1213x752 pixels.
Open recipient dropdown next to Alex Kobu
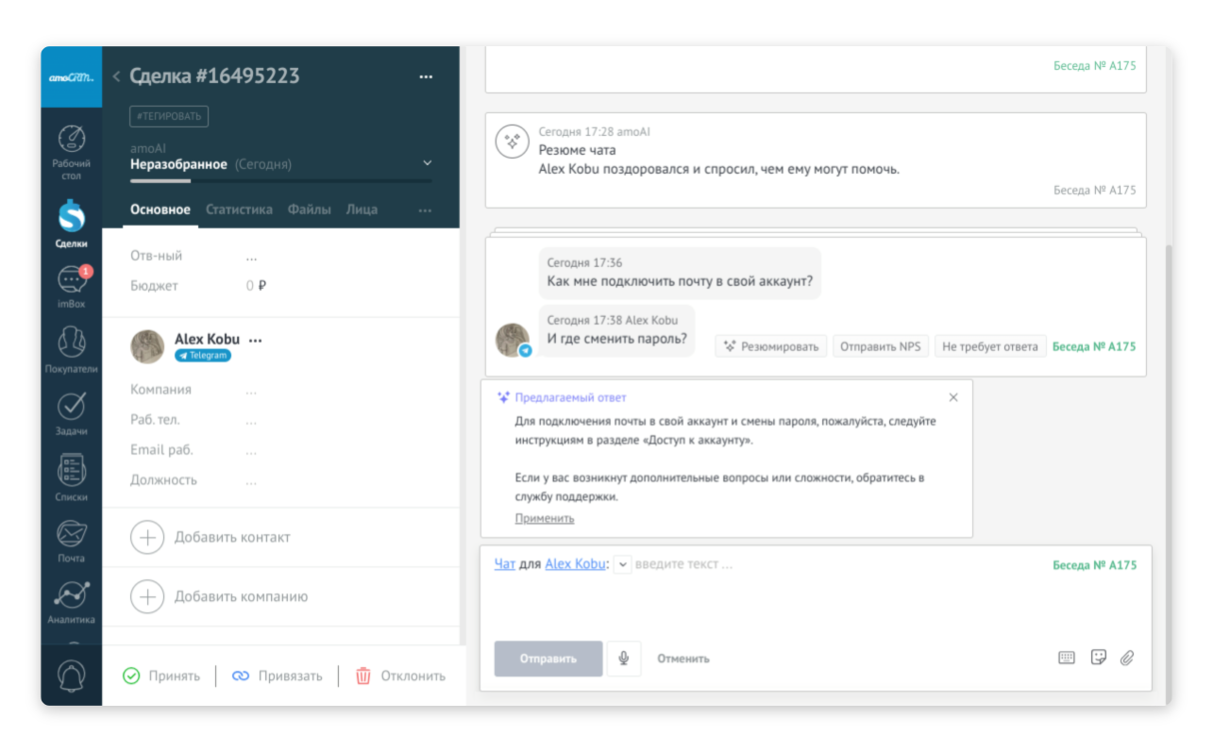point(622,564)
